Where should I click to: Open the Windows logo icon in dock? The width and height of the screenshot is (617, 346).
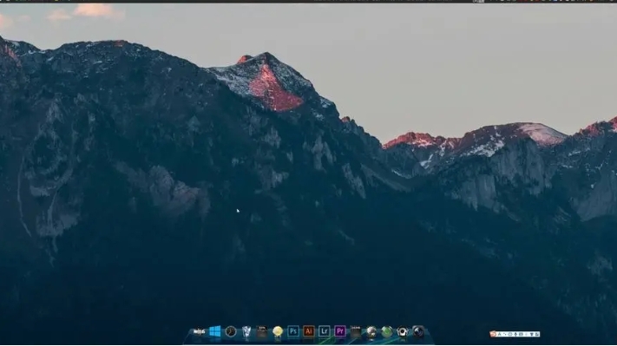point(215,331)
